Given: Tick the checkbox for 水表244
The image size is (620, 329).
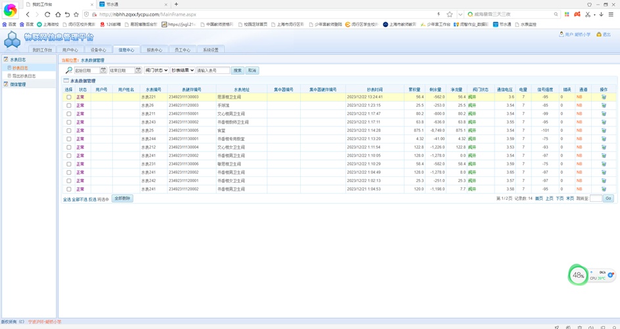Looking at the screenshot, I should point(69,139).
